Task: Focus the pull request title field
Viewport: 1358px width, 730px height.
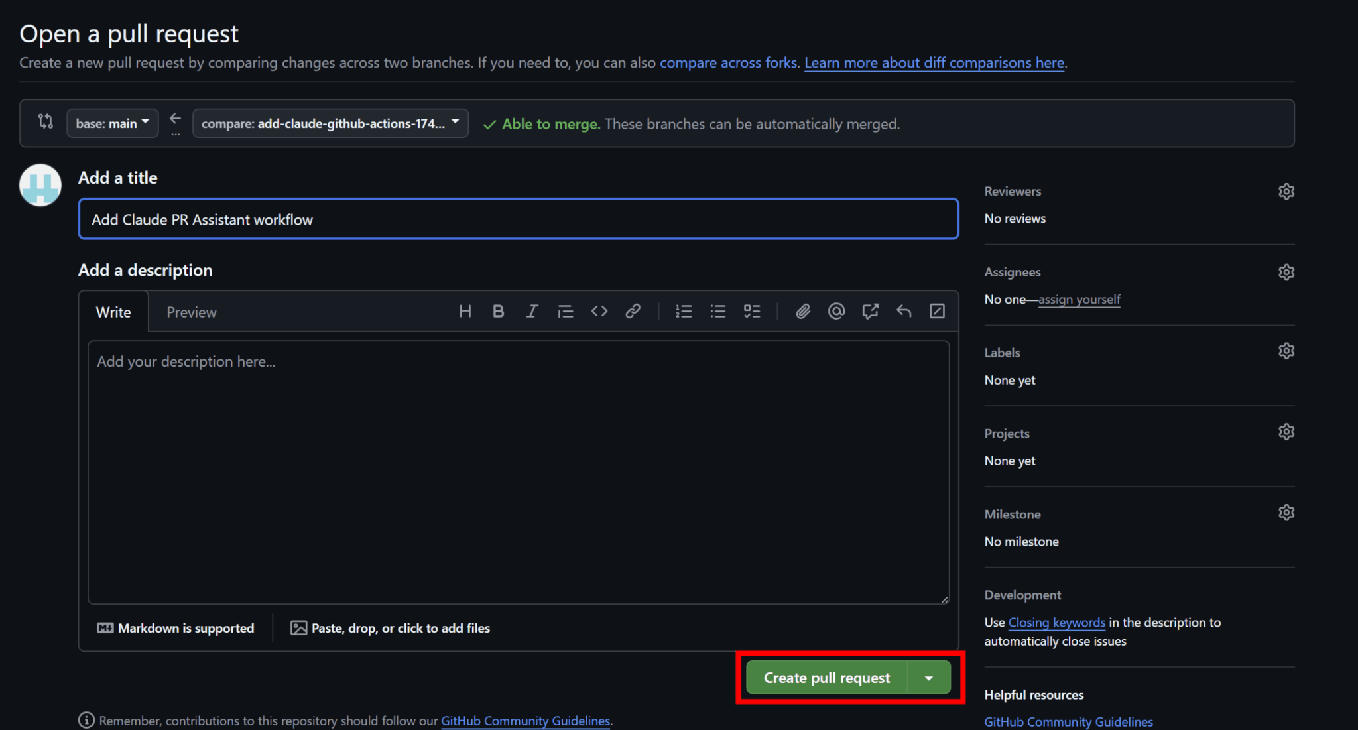Action: (519, 219)
